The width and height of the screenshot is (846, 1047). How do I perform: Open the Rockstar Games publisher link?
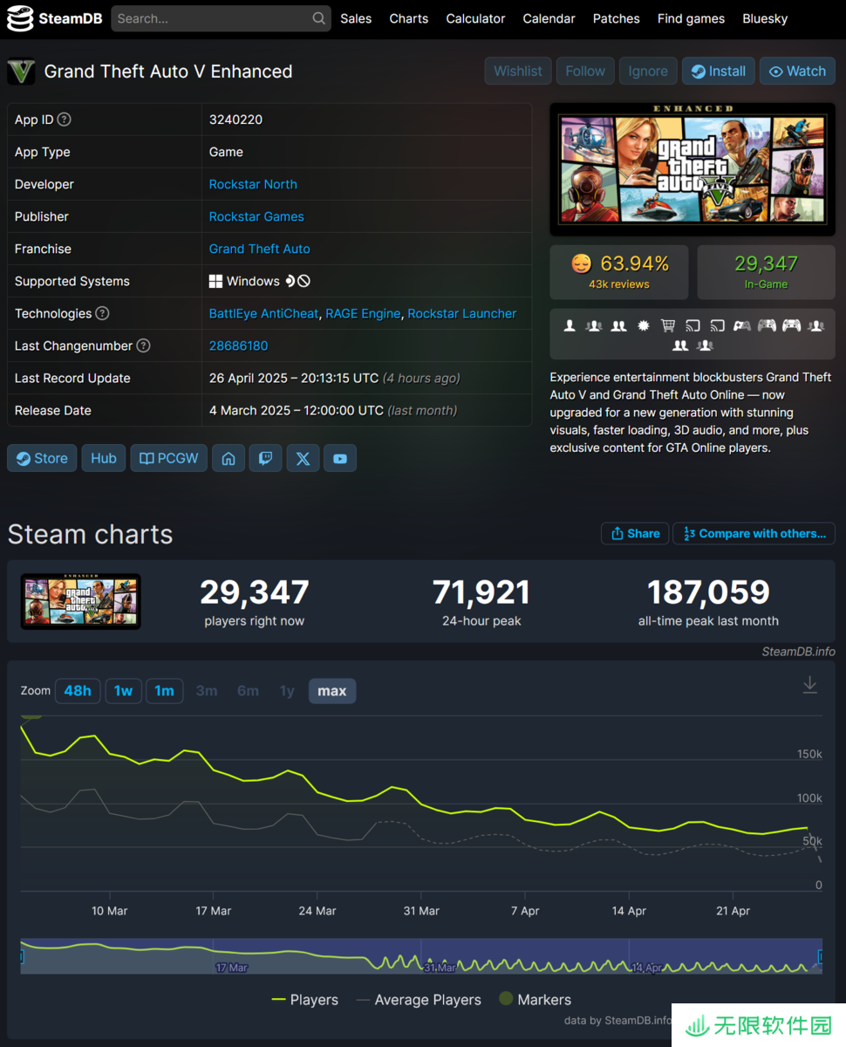[256, 216]
